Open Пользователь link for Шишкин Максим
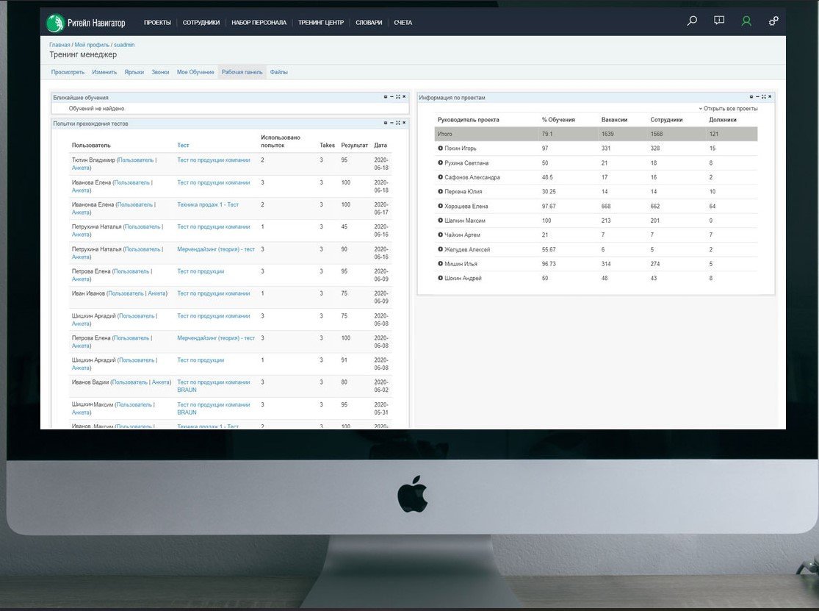Image resolution: width=819 pixels, height=611 pixels. (x=134, y=404)
